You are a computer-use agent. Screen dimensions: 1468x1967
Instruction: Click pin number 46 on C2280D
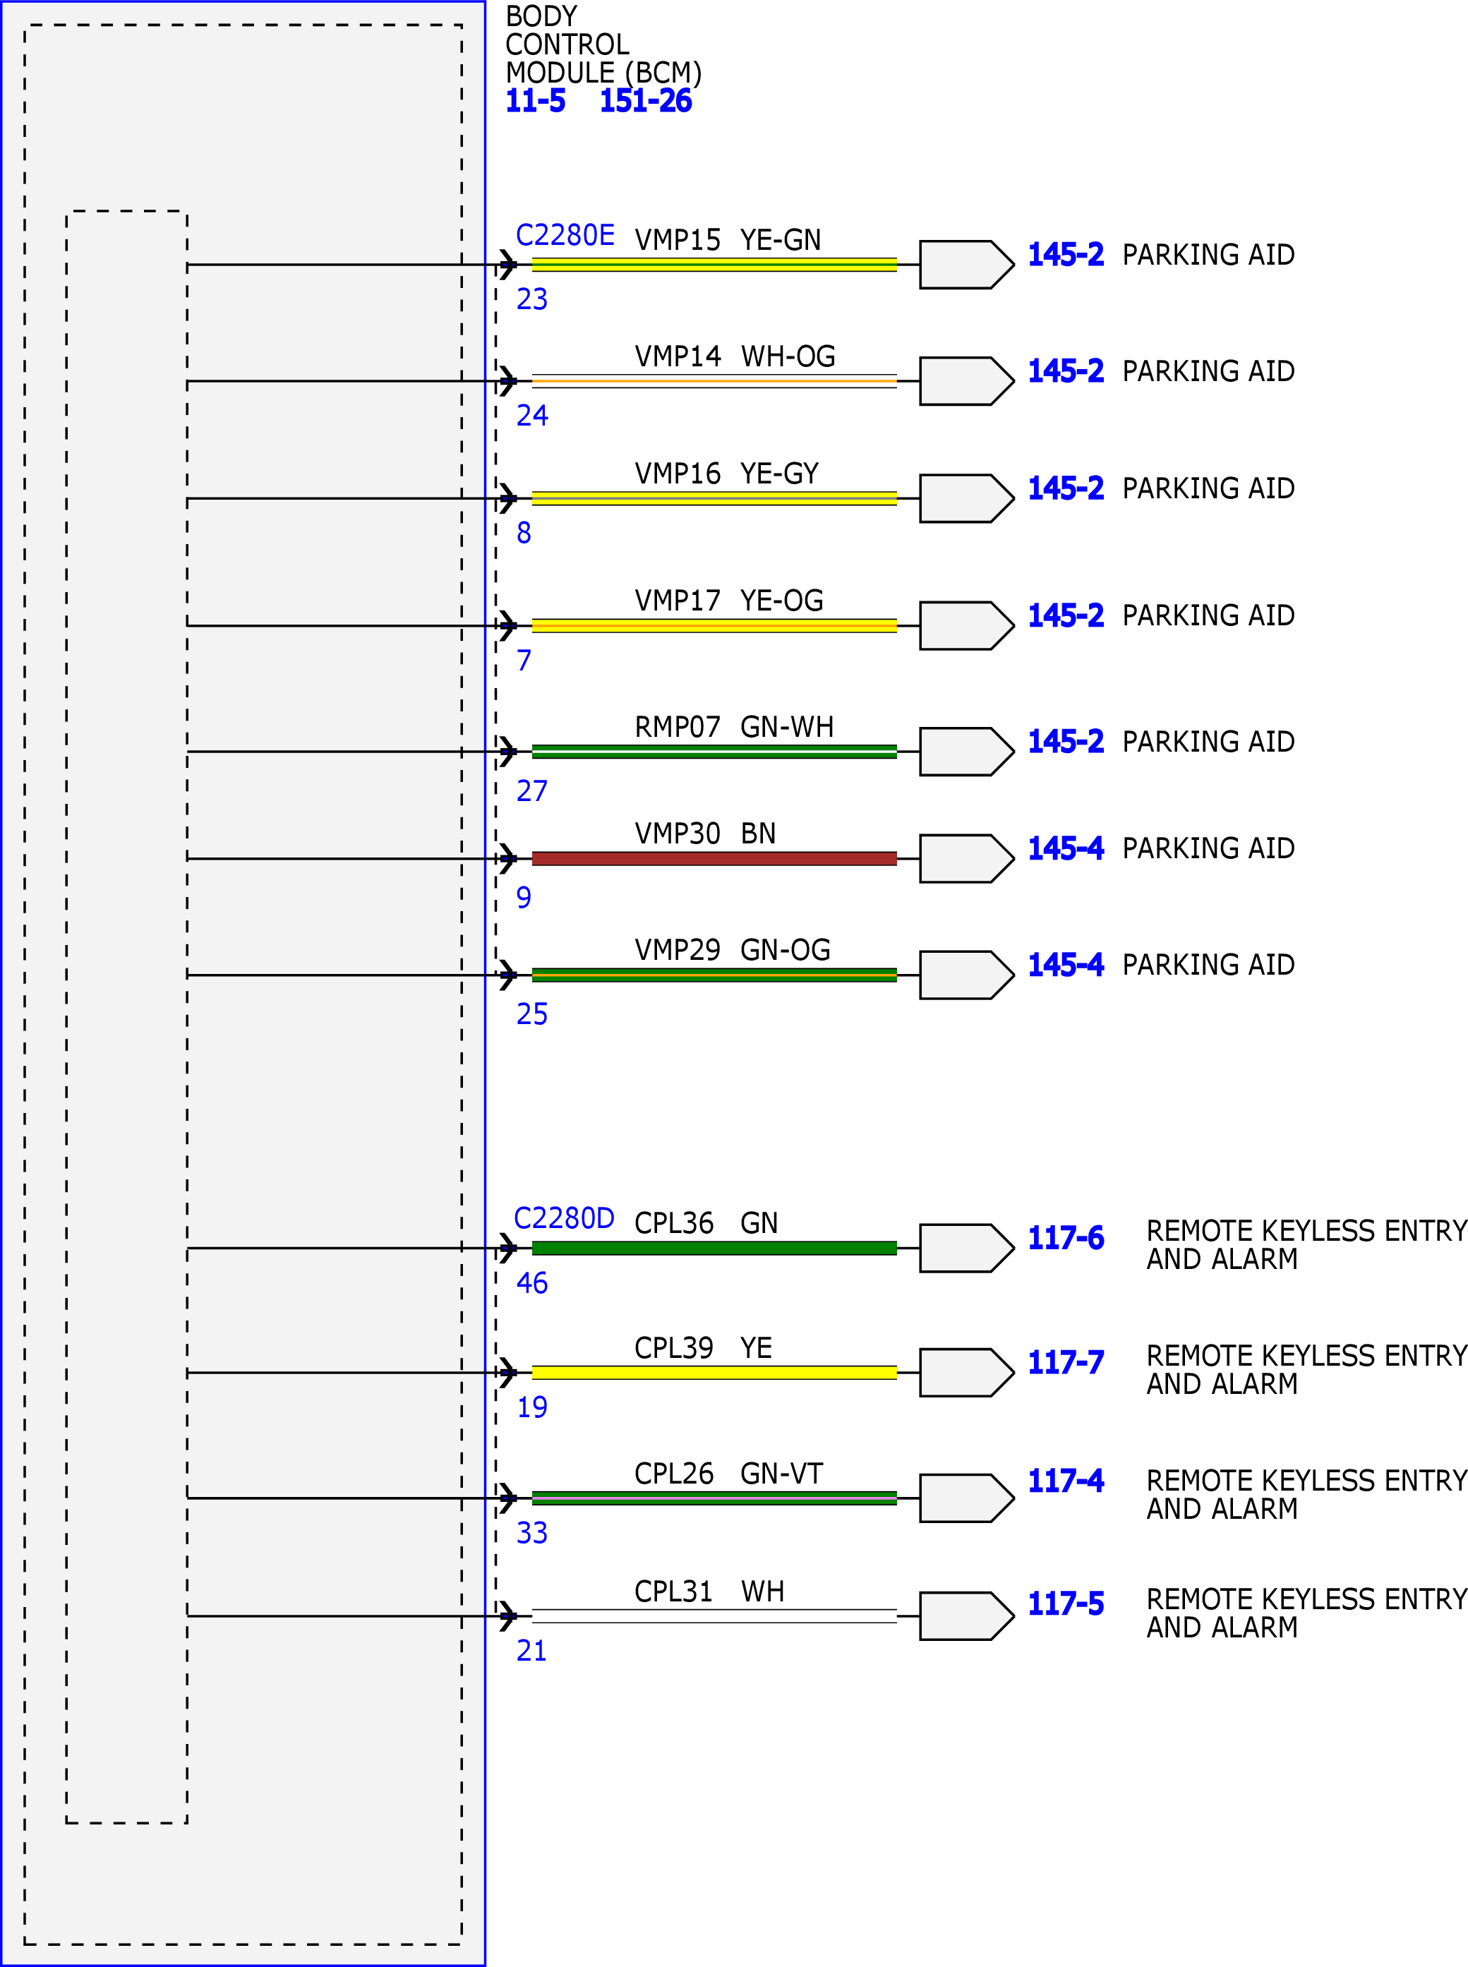532,1284
